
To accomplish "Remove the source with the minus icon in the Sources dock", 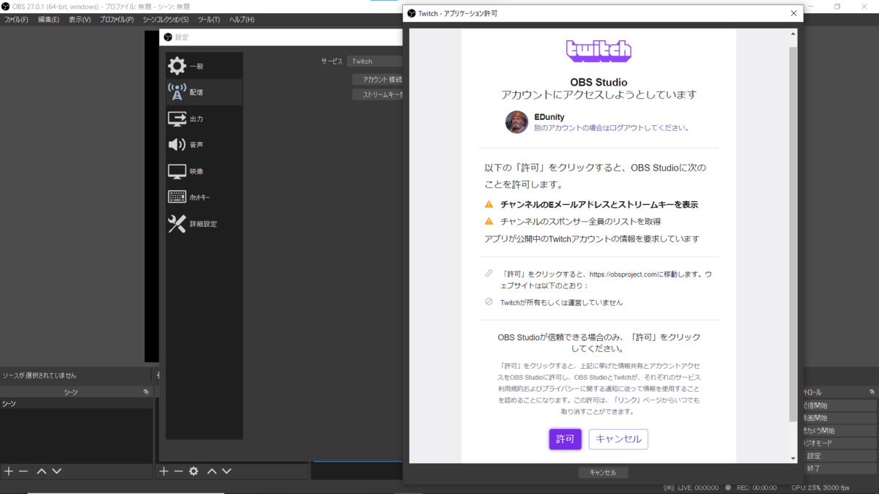I will [178, 471].
